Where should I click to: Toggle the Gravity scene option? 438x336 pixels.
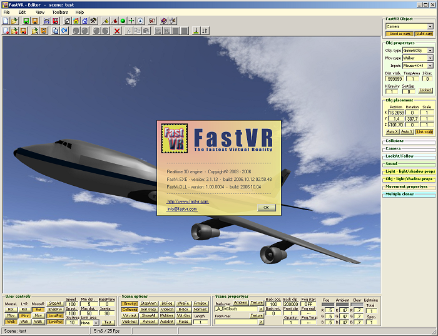(130, 303)
